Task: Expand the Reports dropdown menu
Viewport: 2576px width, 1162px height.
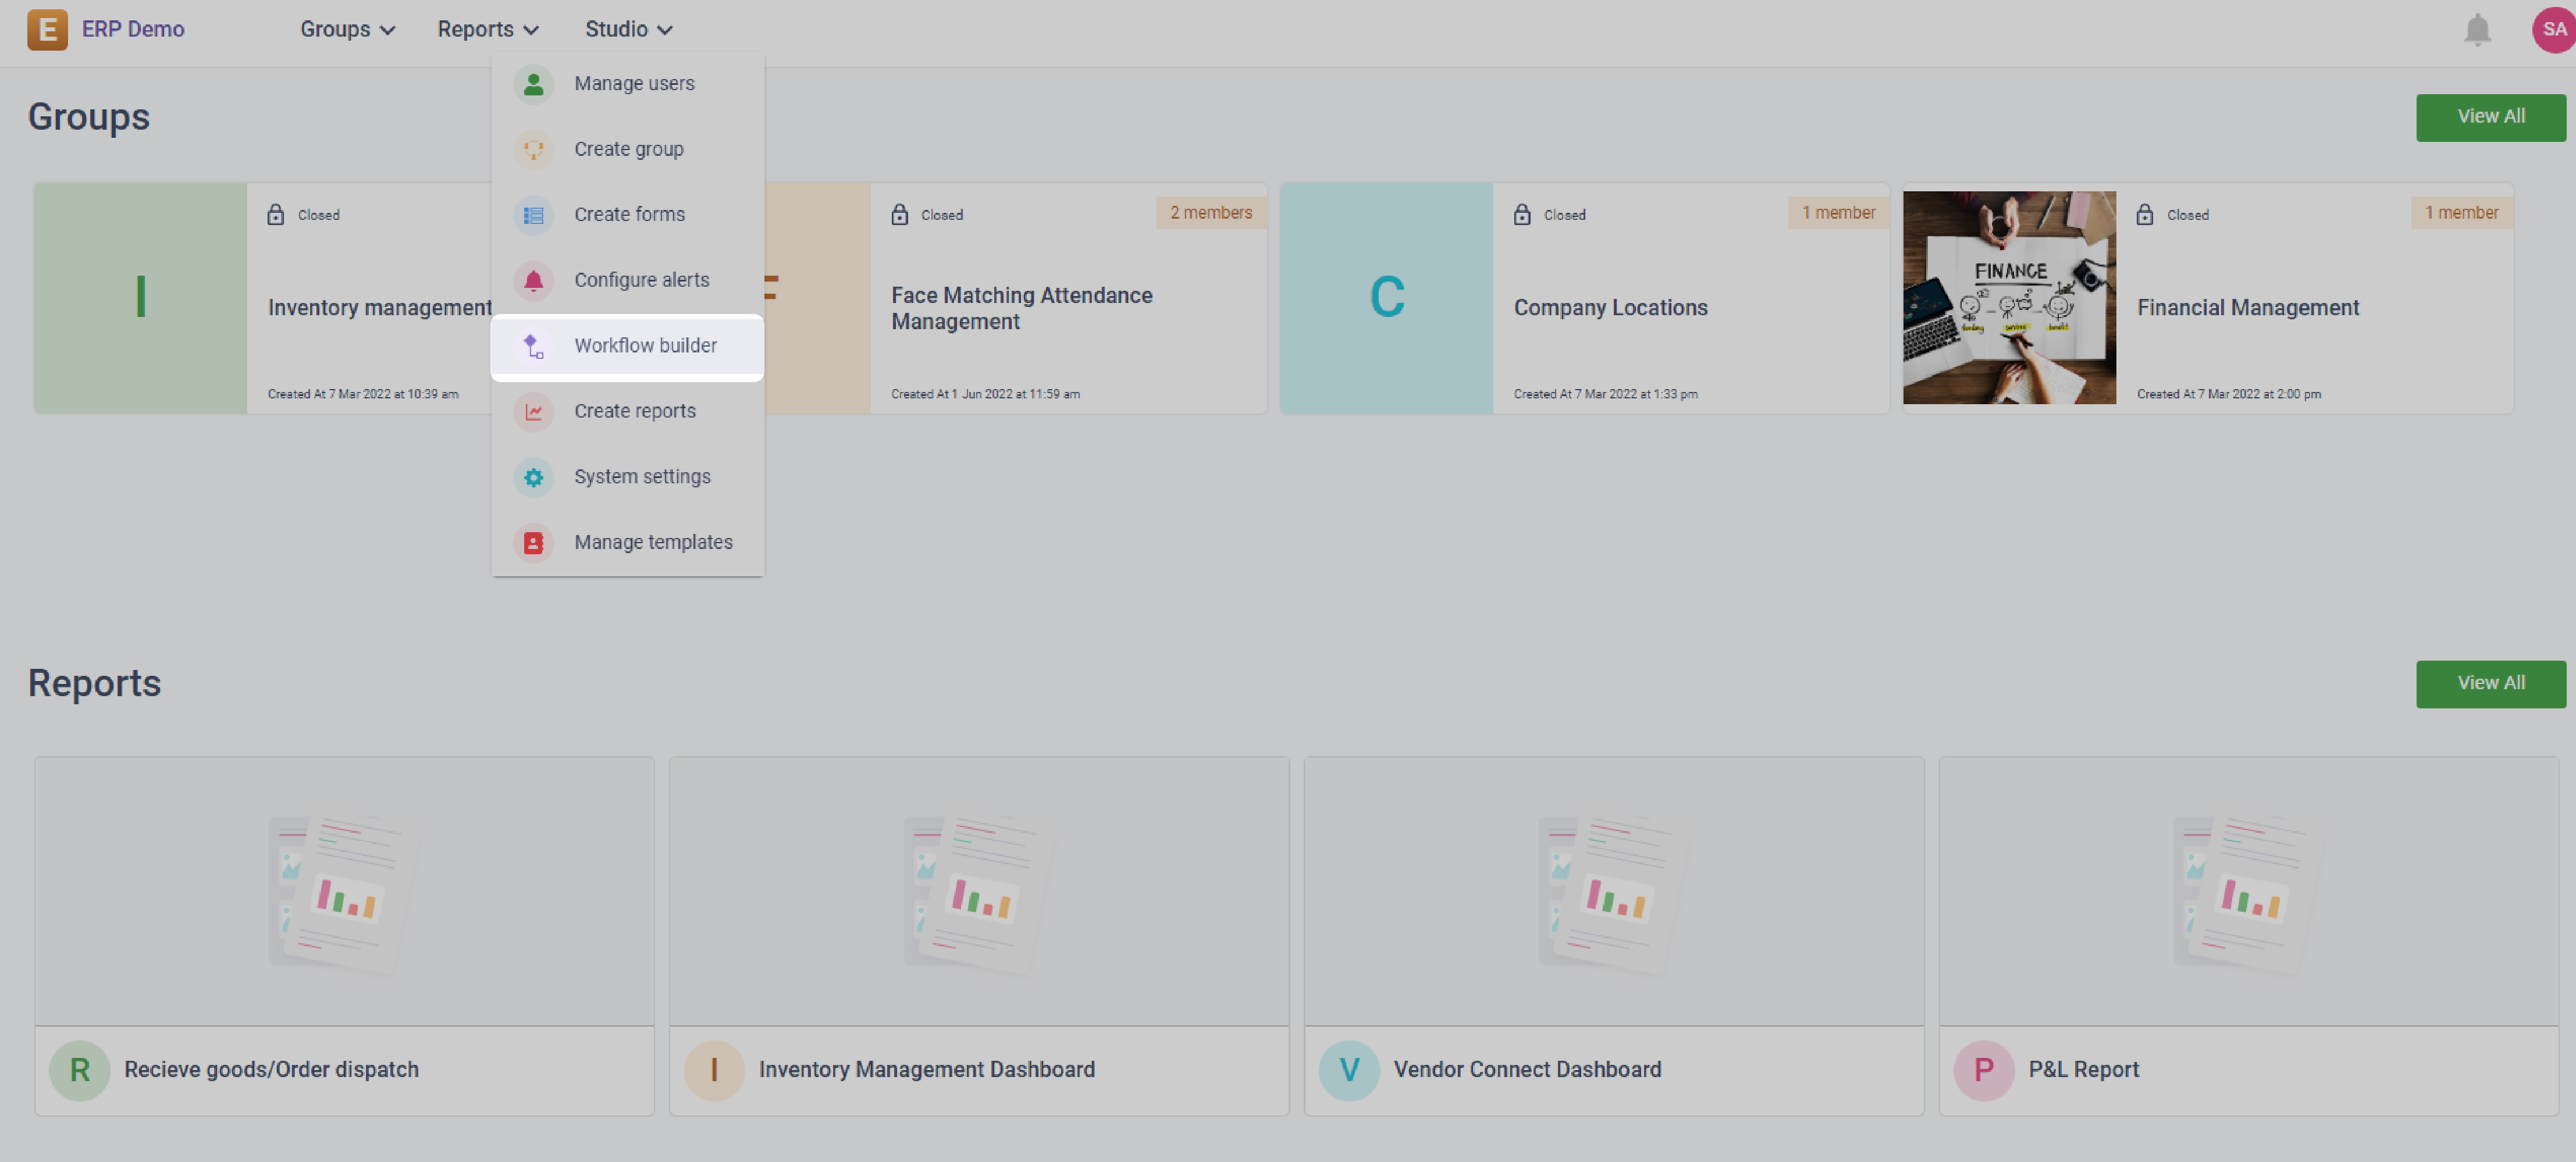Action: [x=487, y=30]
